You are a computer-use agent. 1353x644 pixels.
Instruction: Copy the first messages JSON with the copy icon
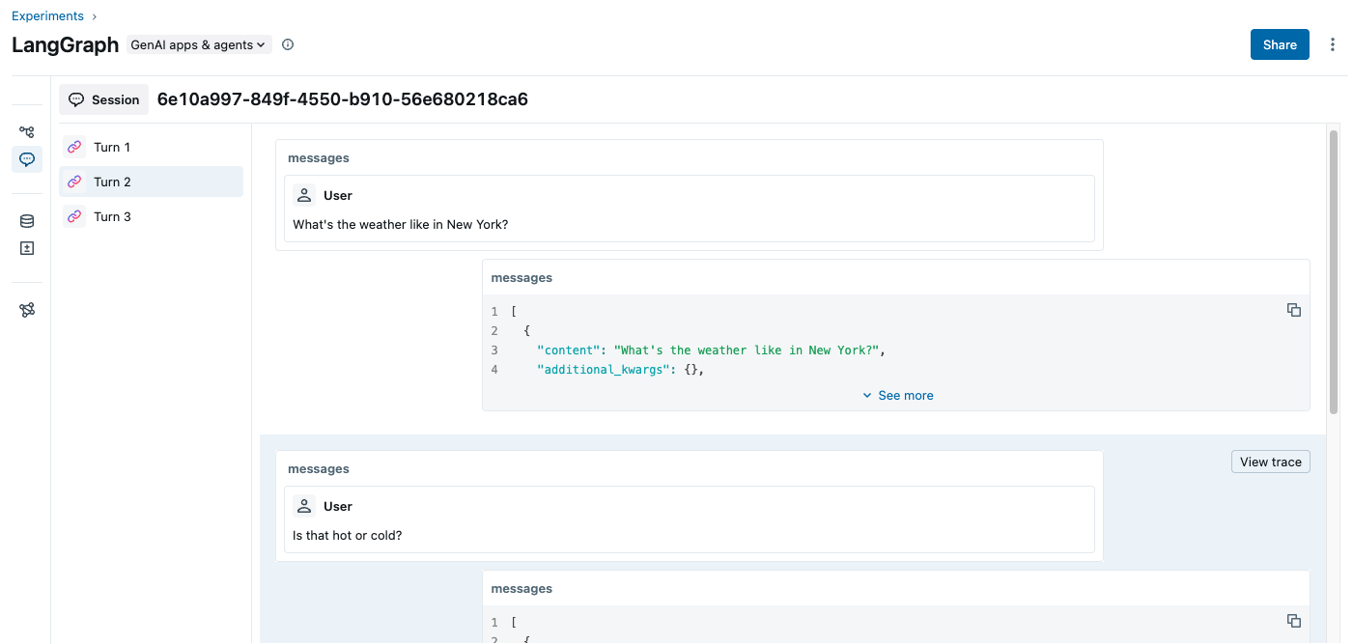tap(1293, 310)
